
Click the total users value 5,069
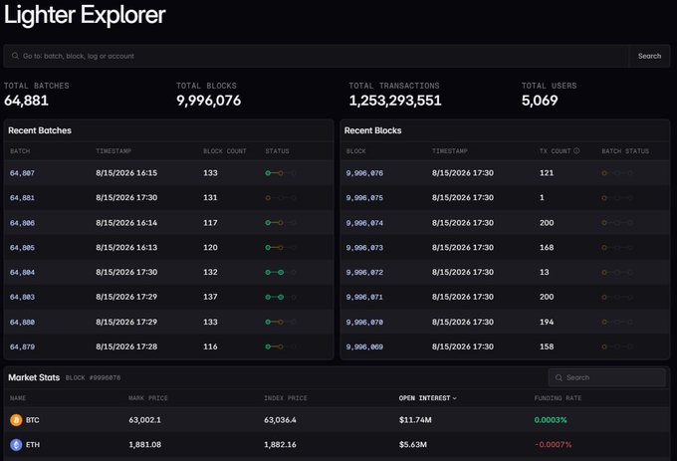pyautogui.click(x=540, y=101)
